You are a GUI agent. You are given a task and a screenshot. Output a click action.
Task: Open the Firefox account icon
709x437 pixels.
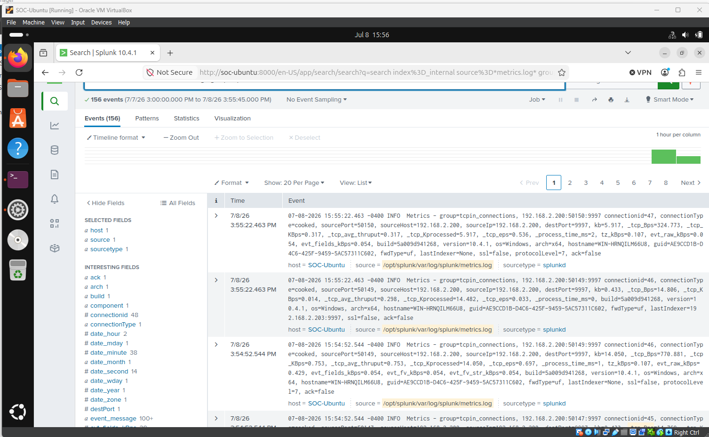(665, 72)
